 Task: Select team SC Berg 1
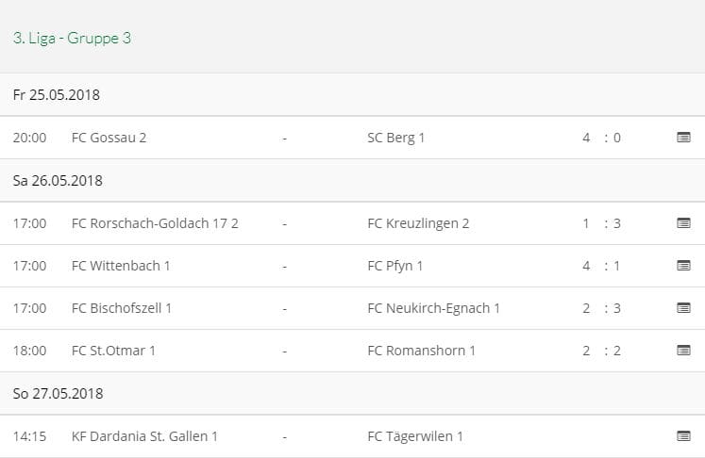pyautogui.click(x=395, y=138)
